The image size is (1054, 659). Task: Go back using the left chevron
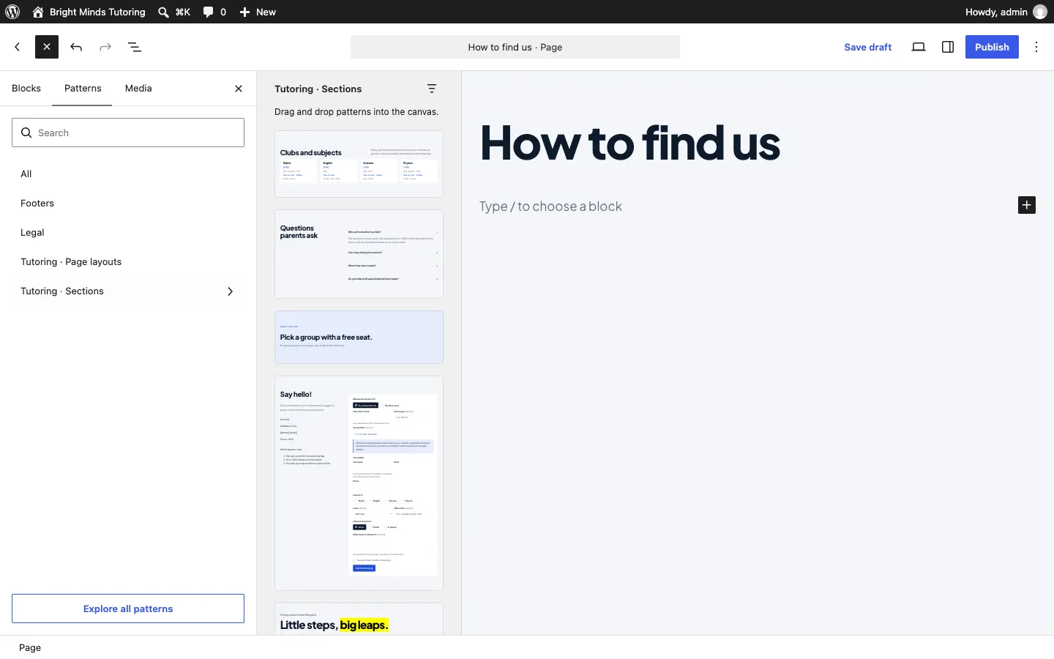click(x=18, y=47)
